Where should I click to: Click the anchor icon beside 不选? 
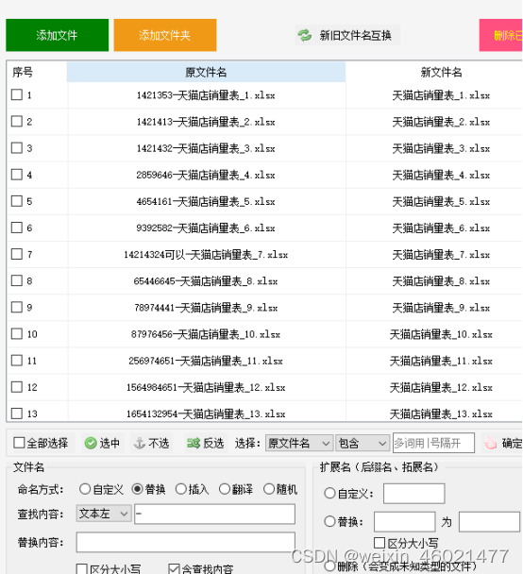139,444
